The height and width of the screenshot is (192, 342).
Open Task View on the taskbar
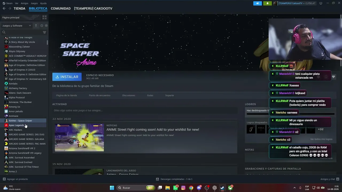[160, 188]
